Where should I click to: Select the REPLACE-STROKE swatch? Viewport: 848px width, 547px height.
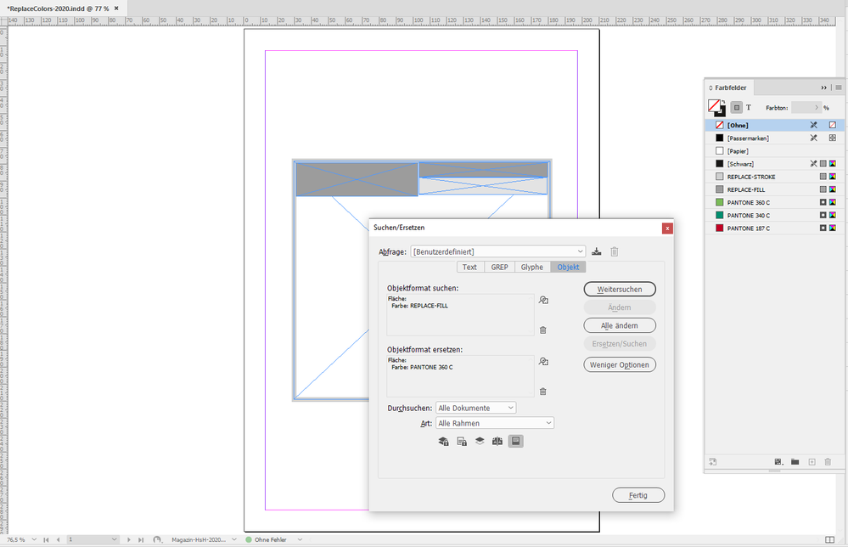774,177
